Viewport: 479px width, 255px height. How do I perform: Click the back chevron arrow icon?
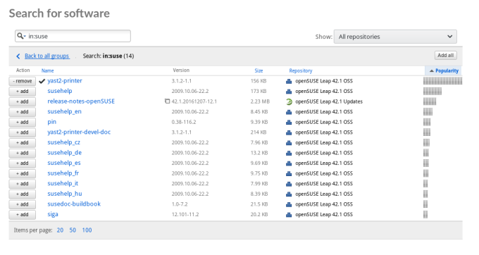[x=18, y=56]
